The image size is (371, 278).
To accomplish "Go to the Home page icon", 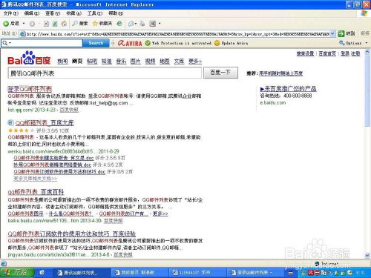I will pos(64,24).
